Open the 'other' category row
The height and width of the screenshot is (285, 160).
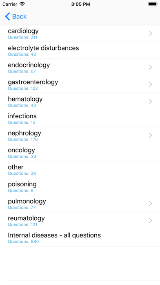coord(80,170)
